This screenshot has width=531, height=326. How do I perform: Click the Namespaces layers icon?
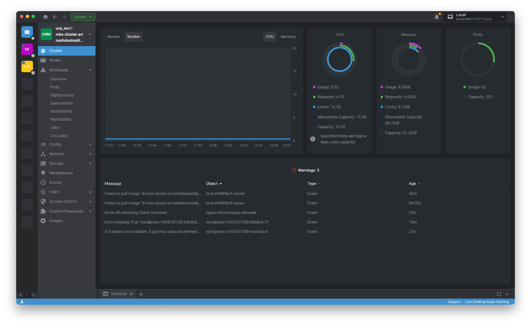point(43,173)
